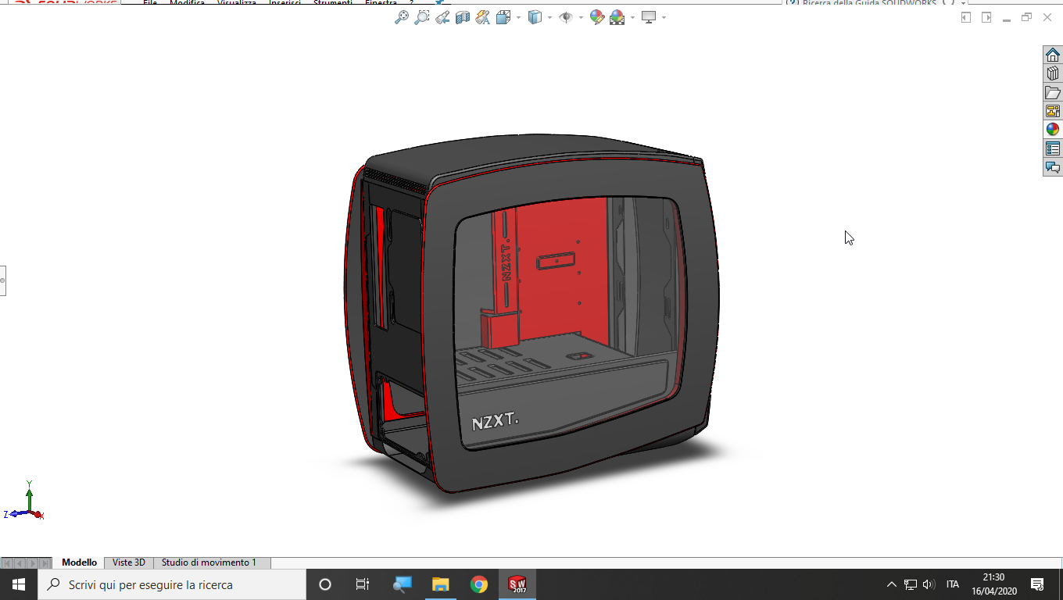Viewport: 1063px width, 600px height.
Task: Click the SOLIDWORKS 2017 taskbar icon
Action: [x=517, y=584]
